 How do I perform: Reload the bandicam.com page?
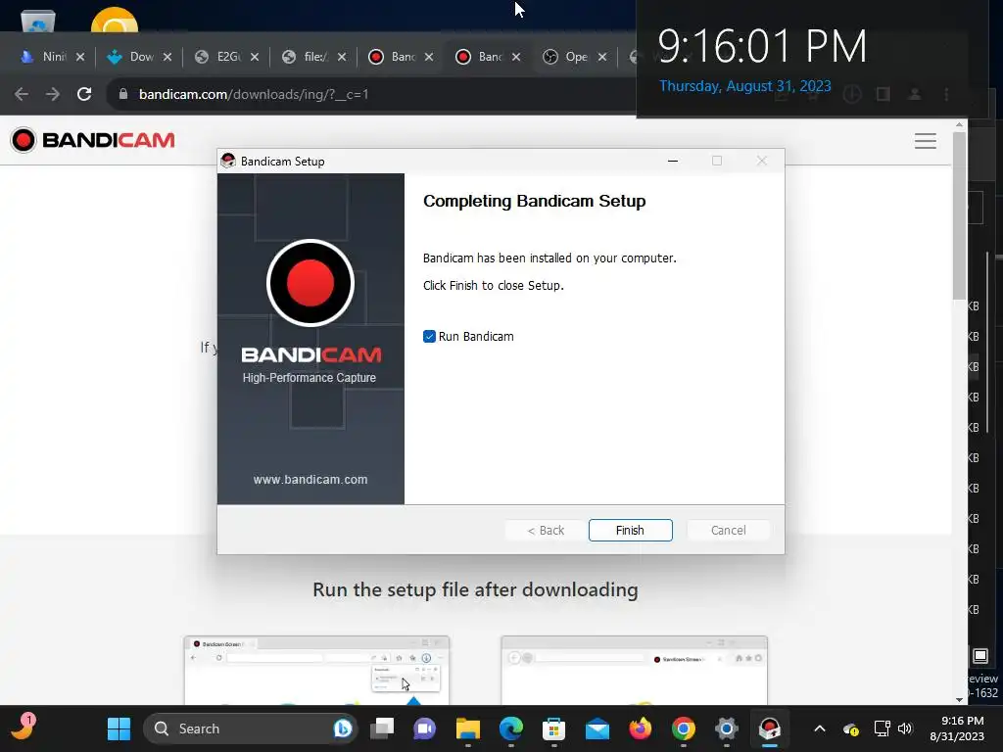click(x=84, y=94)
